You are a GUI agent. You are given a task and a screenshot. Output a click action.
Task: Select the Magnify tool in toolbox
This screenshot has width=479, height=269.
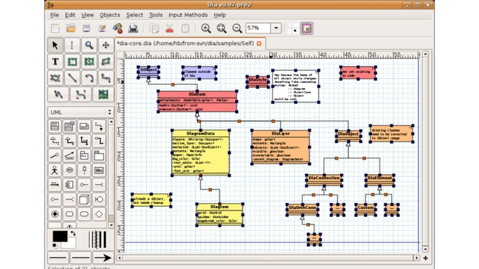point(89,45)
